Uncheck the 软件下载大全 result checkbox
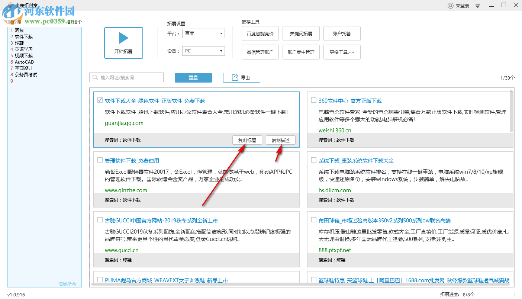522x299 pixels. 100,100
